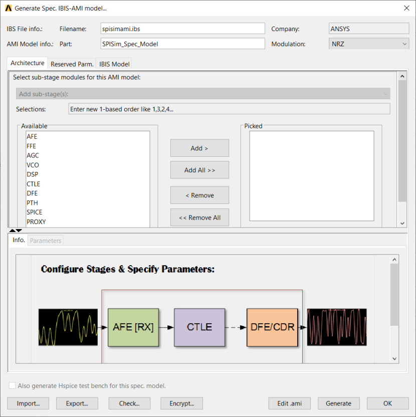Click the Add All >> button

pos(199,170)
